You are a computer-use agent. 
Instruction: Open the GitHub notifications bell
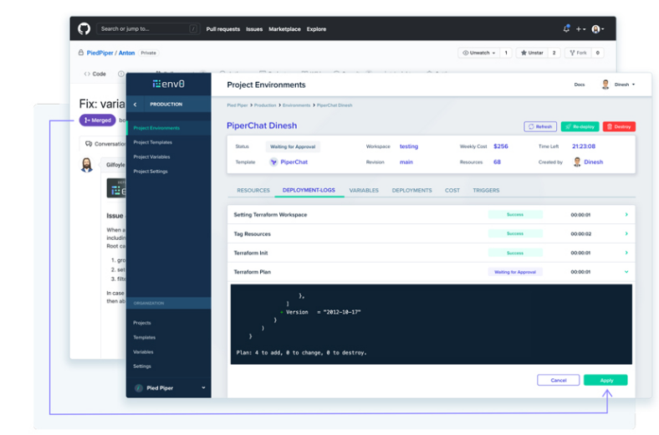566,28
